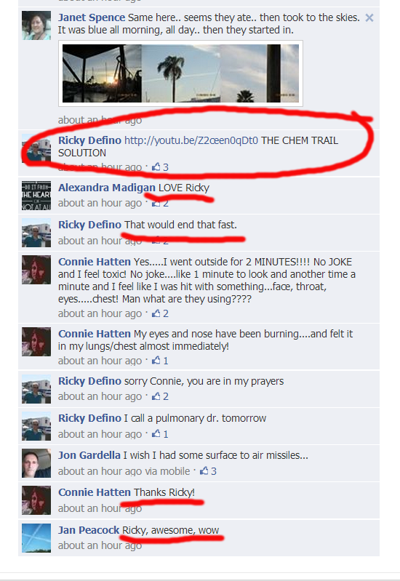This screenshot has height=581, width=400.
Task: Open Jon Gardella's profile name
Action: (89, 455)
